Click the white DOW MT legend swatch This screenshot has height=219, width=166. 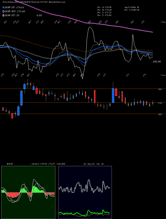(x=4, y=12)
